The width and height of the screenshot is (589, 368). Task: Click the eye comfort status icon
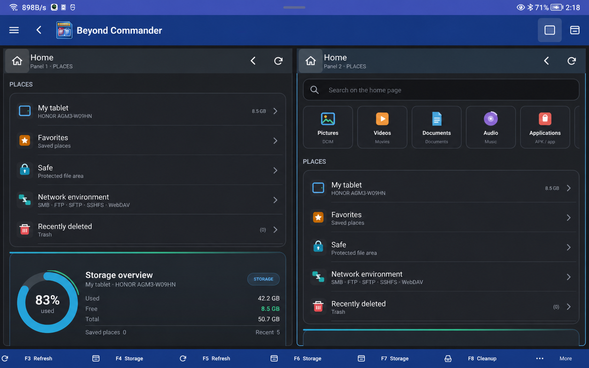point(521,7)
